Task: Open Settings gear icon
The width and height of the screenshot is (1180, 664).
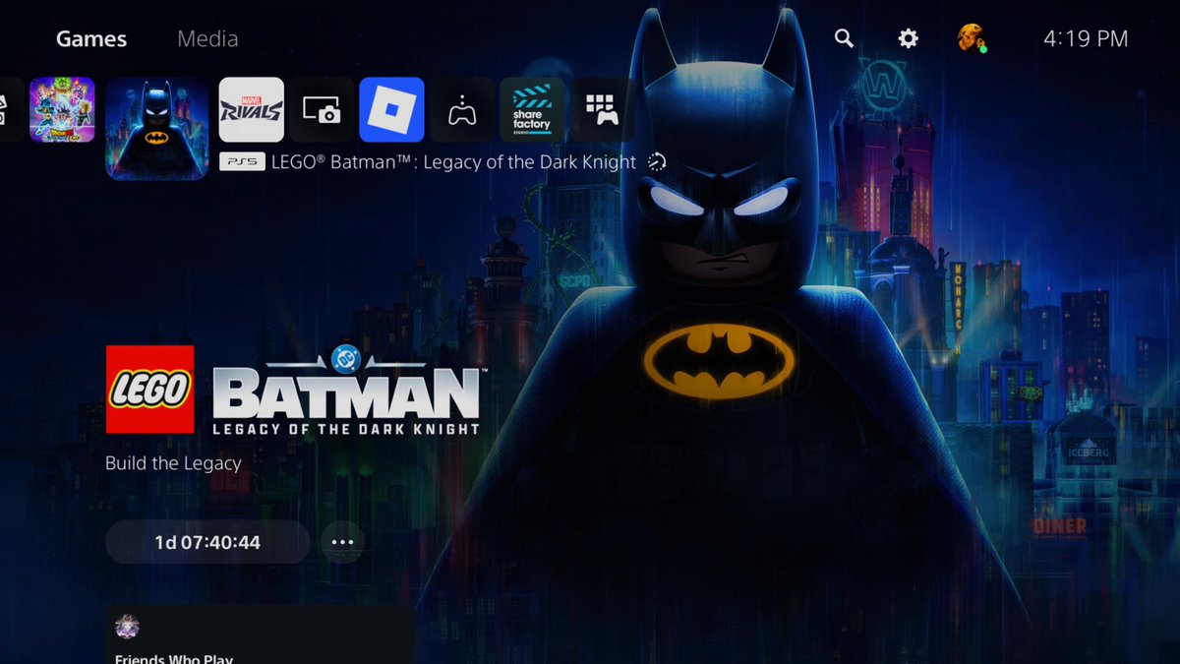Action: 909,38
